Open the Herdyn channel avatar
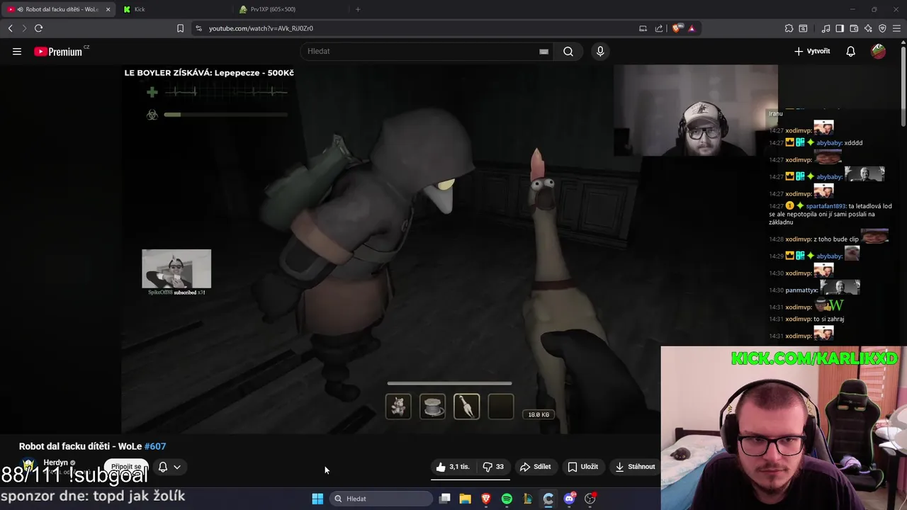 click(x=29, y=467)
